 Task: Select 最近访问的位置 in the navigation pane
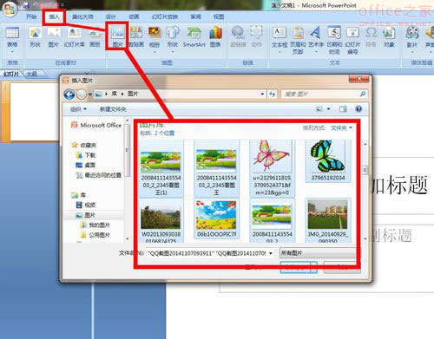point(99,175)
